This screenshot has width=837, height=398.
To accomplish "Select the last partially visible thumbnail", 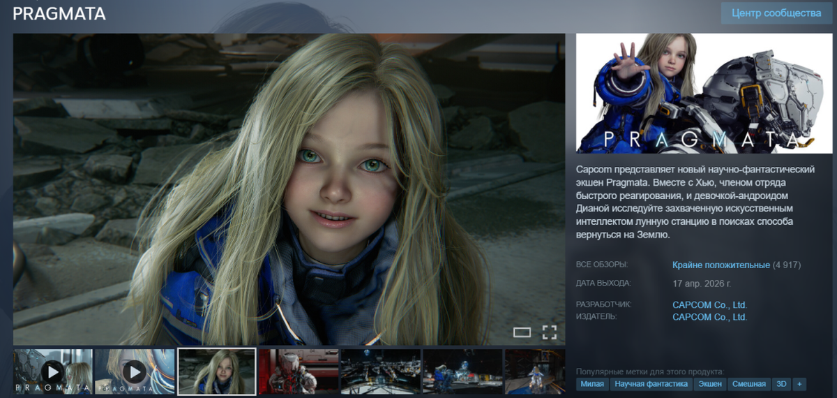I will tap(535, 371).
